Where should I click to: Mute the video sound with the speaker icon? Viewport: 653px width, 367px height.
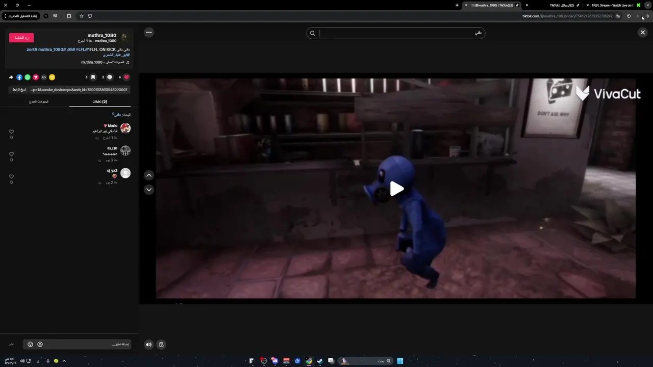pyautogui.click(x=148, y=345)
